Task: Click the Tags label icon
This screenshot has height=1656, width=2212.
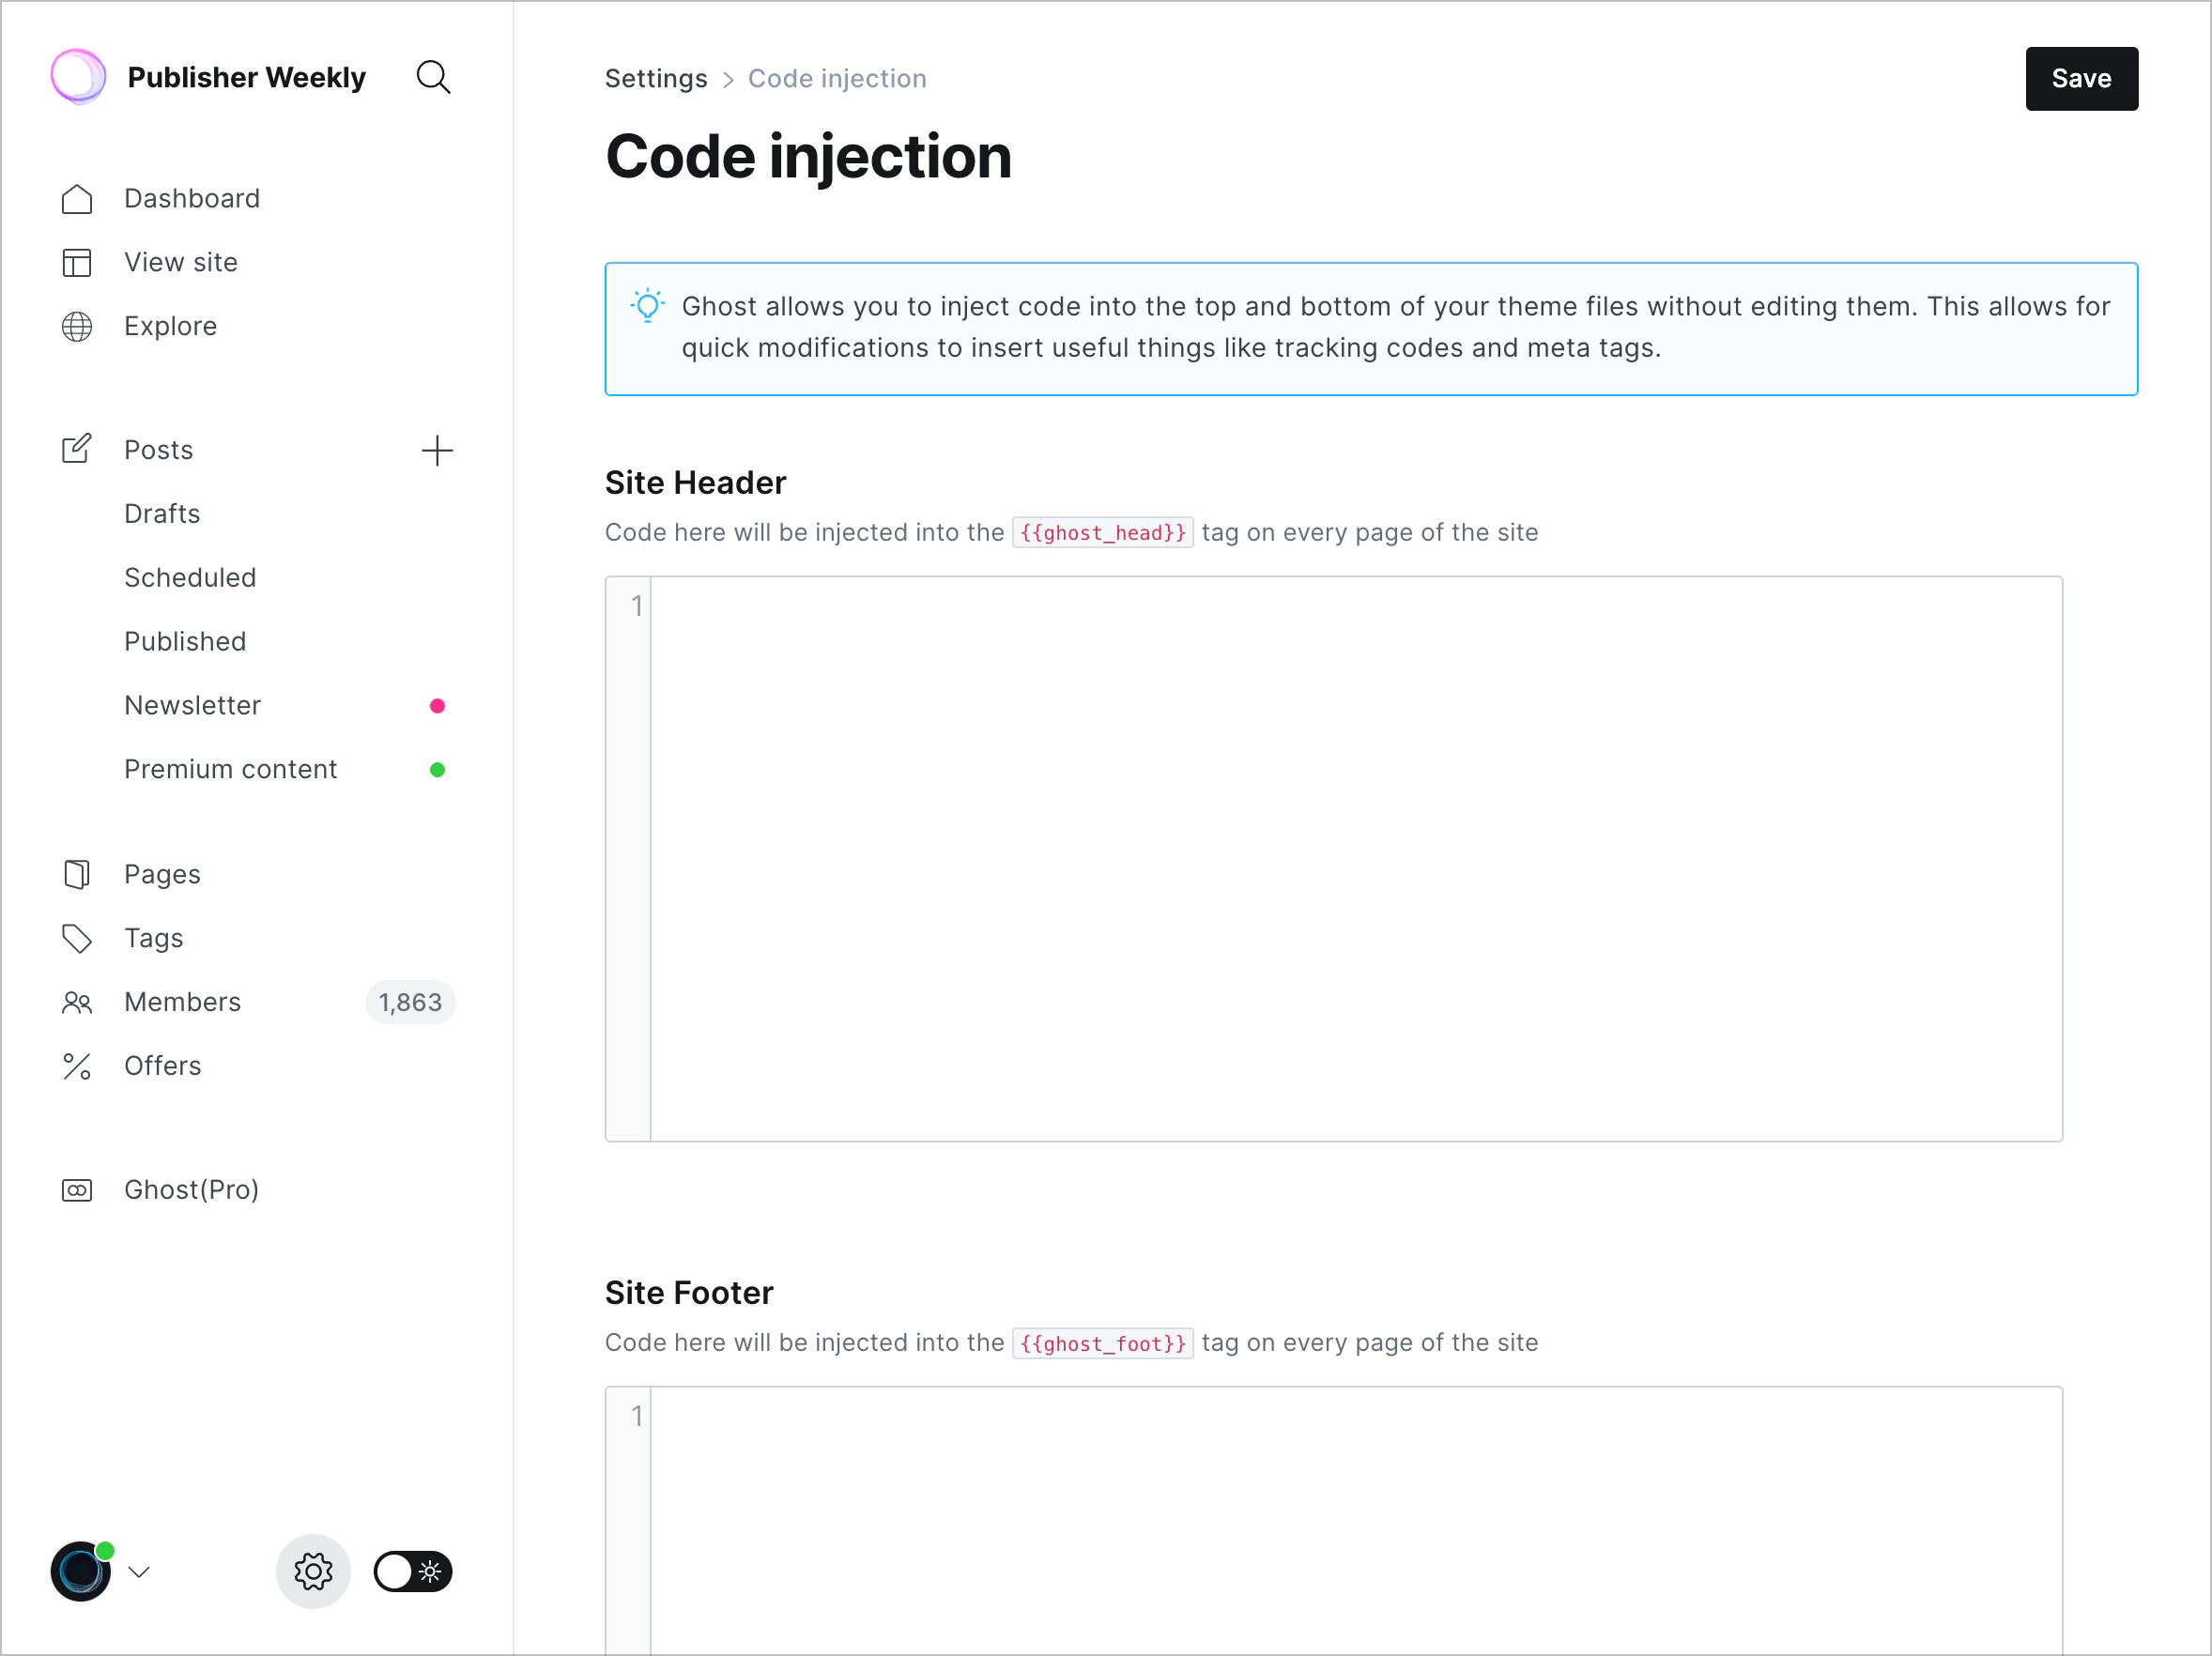Action: [78, 938]
